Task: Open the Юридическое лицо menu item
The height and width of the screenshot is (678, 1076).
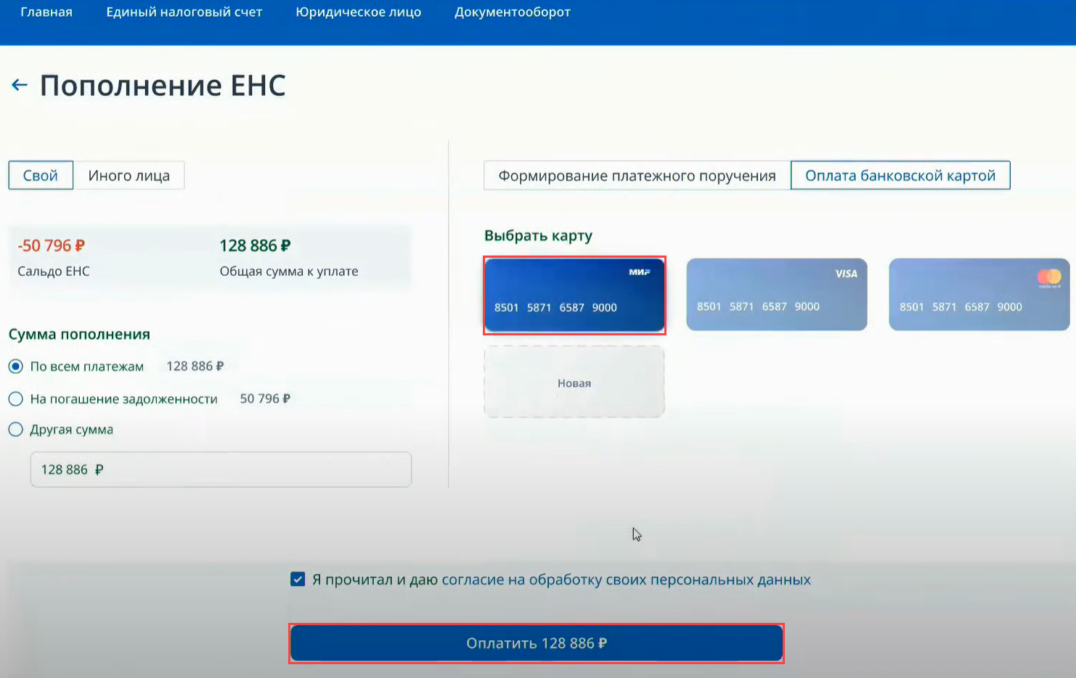Action: coord(358,12)
